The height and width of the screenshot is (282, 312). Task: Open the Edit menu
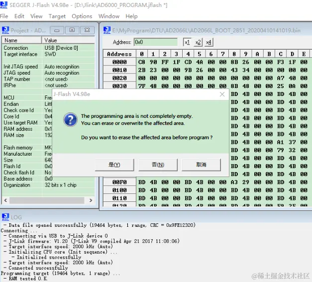19,16
